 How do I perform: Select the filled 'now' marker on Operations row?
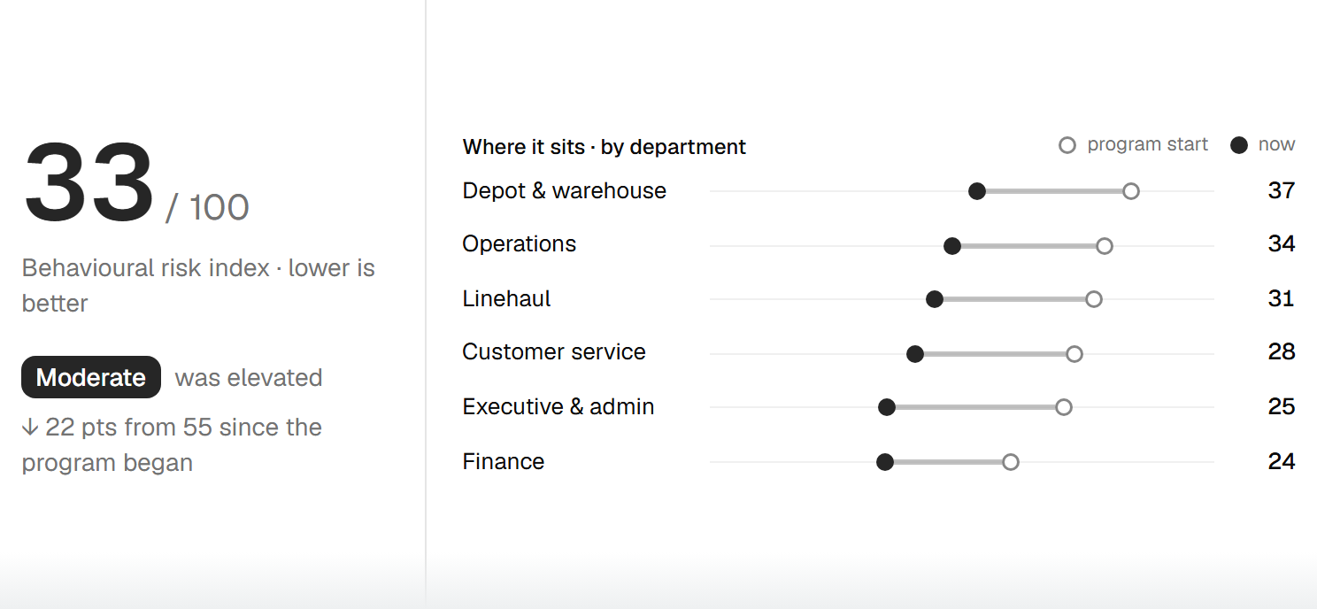click(952, 246)
